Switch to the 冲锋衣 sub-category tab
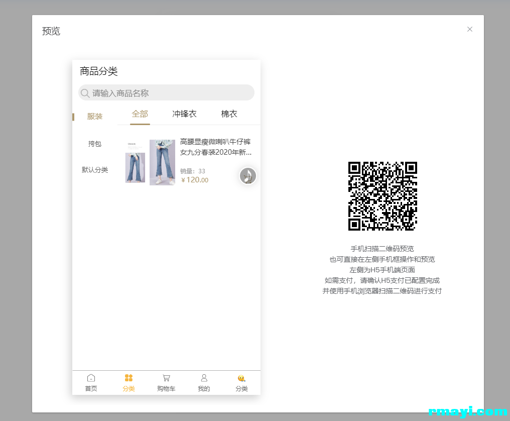510x421 pixels. point(184,114)
